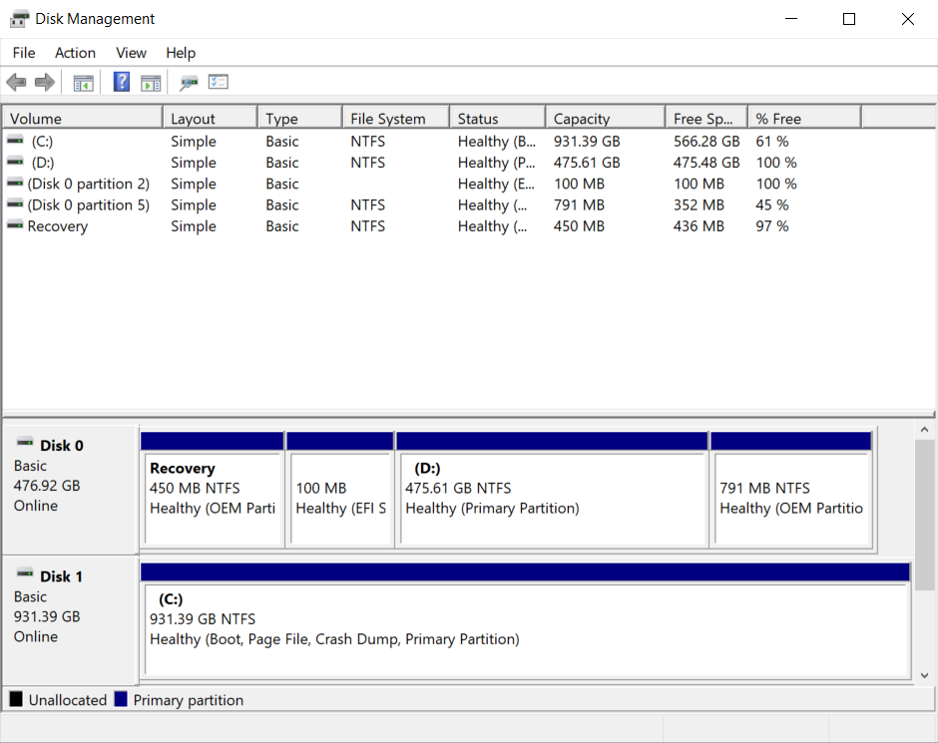938x743 pixels.
Task: Click drive icon for Disk 0 partition 2
Action: pyautogui.click(x=15, y=183)
